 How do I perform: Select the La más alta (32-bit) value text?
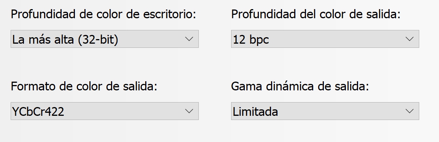click(65, 39)
